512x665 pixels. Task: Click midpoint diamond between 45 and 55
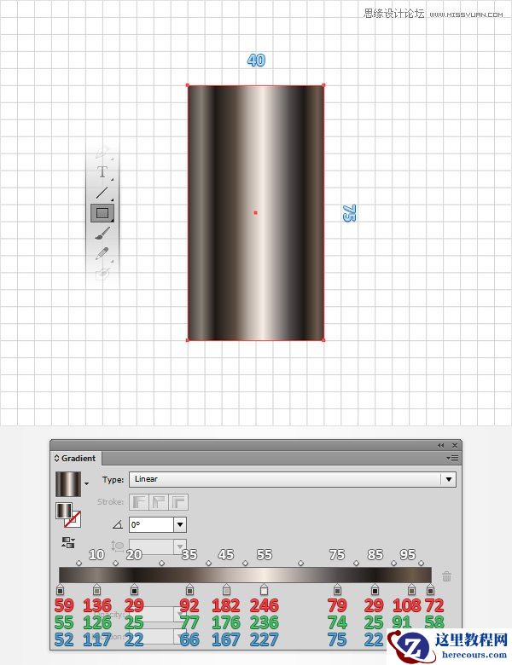tap(246, 564)
